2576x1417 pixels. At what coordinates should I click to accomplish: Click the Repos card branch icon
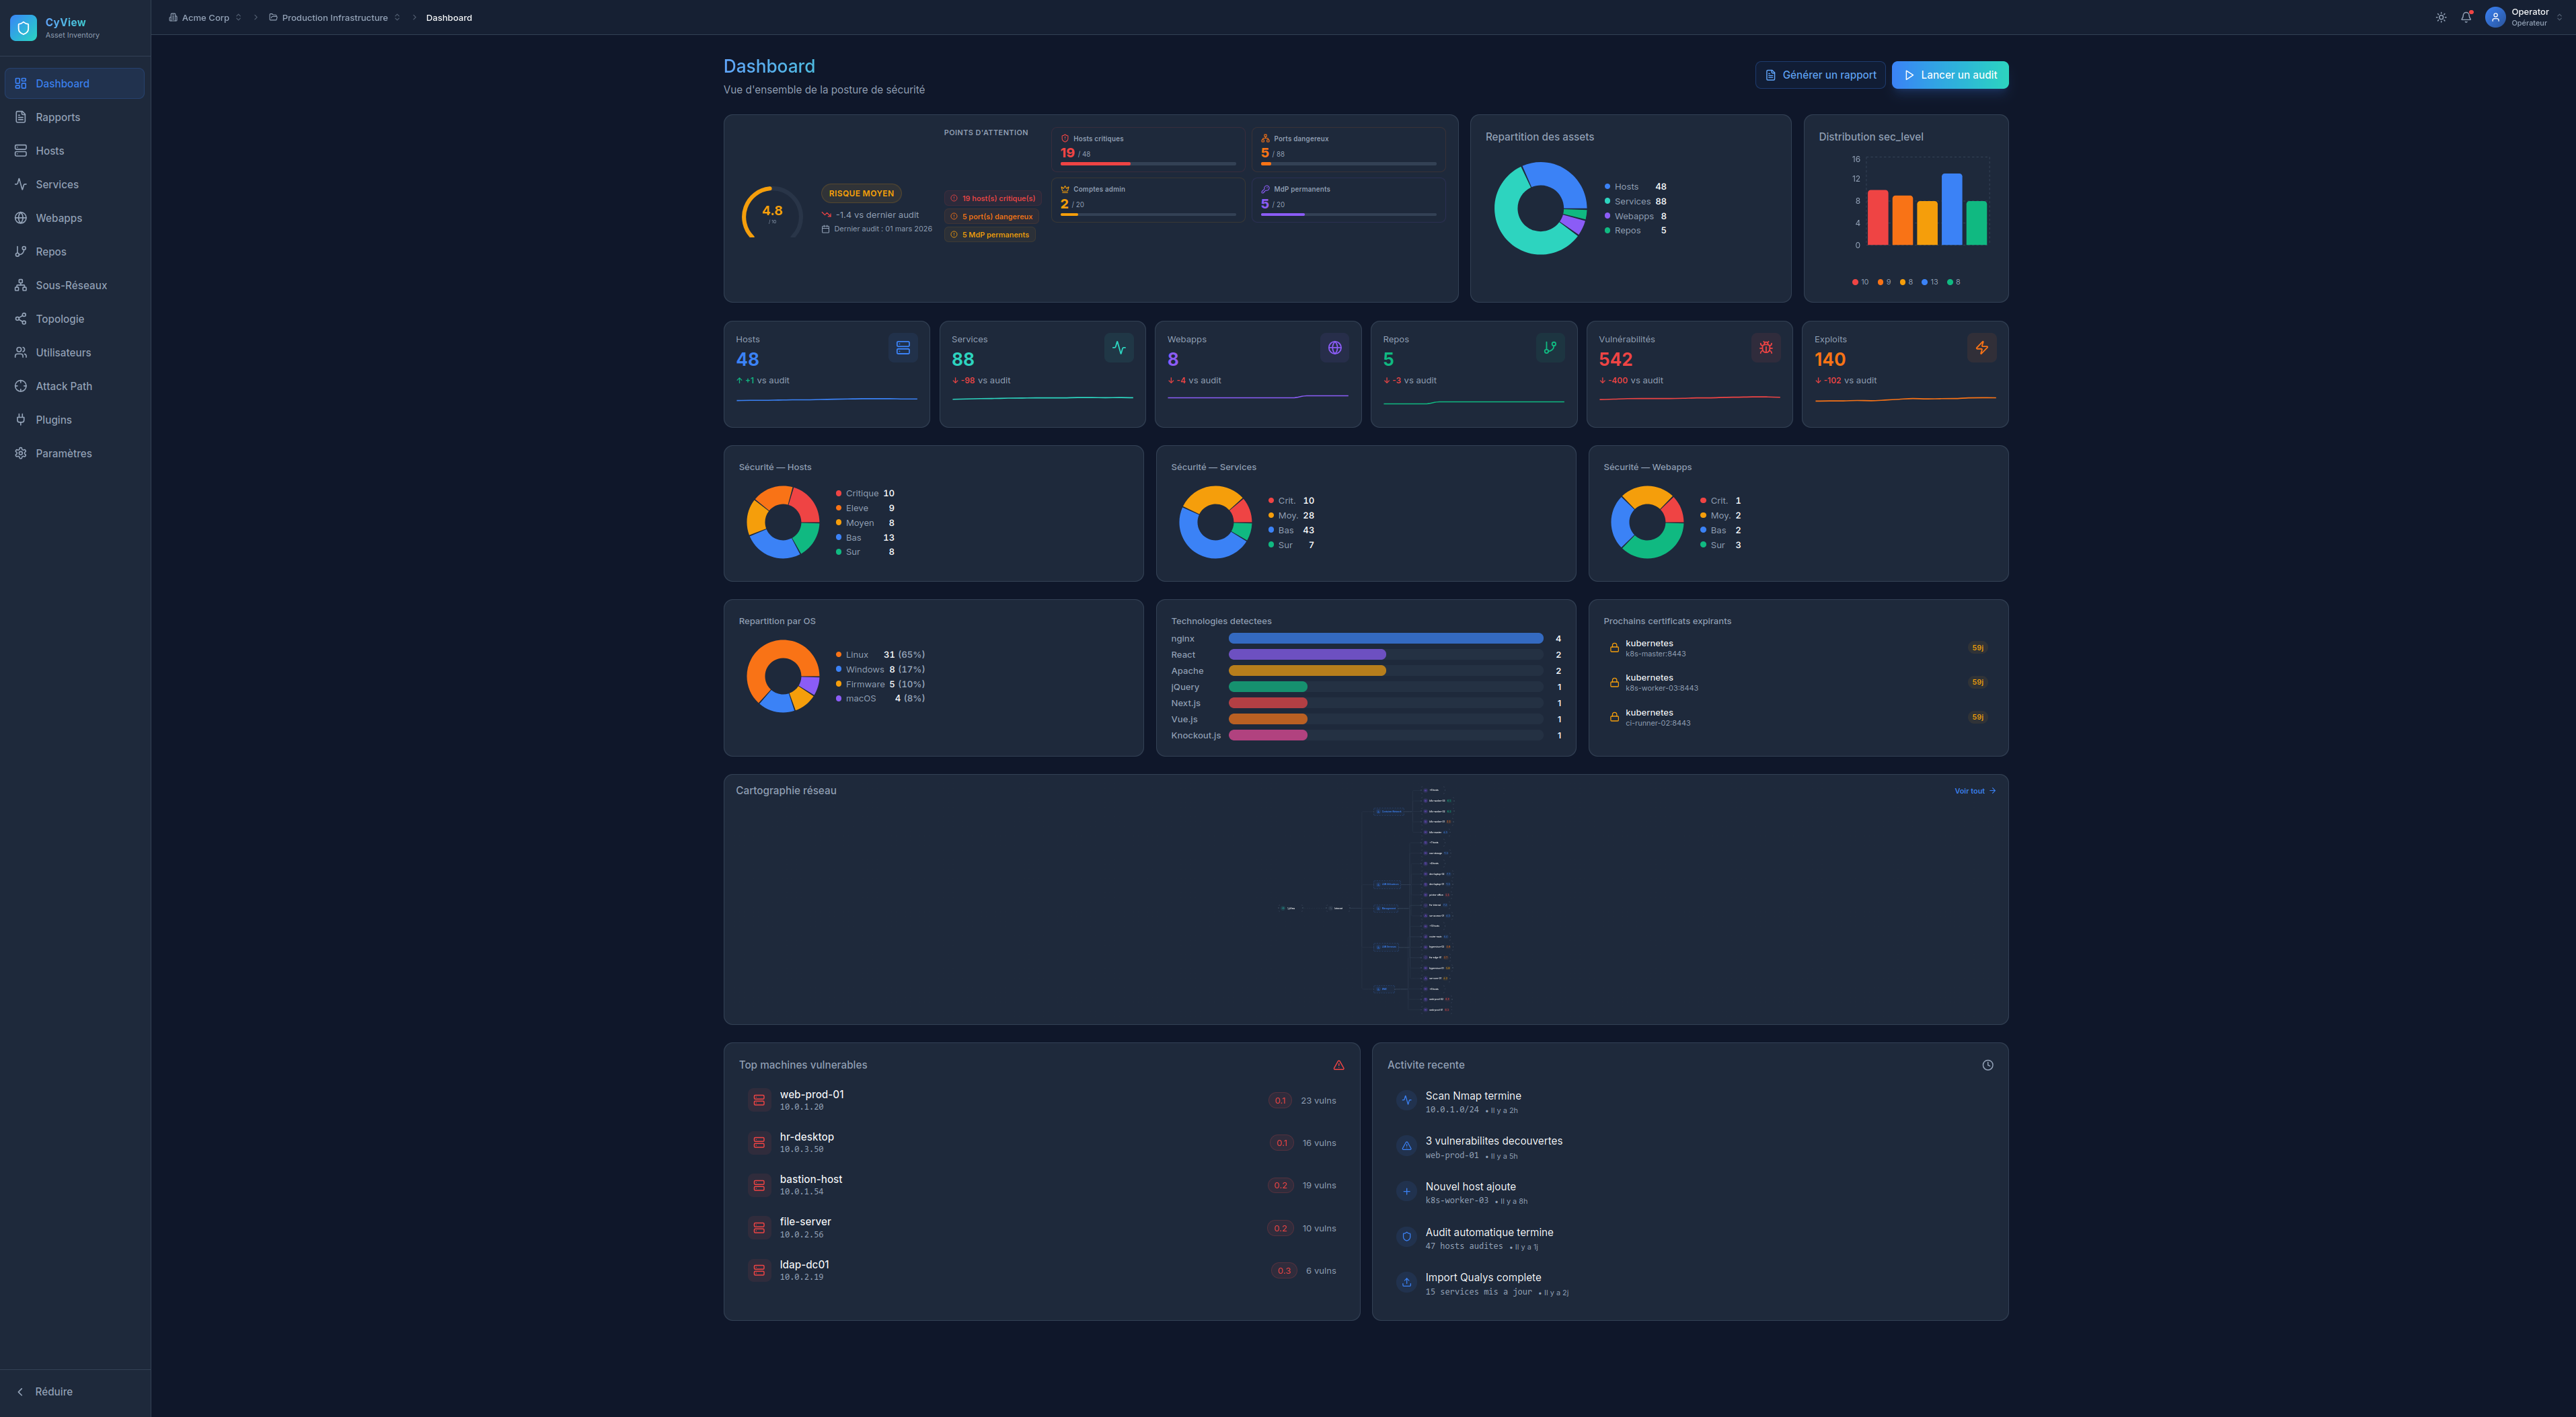(1550, 348)
